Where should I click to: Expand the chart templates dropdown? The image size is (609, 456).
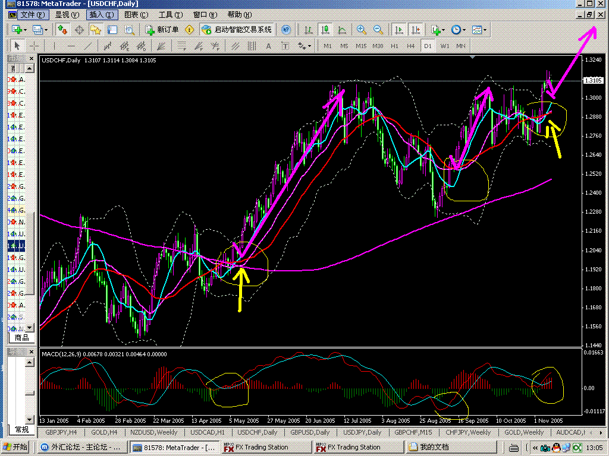tap(485, 29)
